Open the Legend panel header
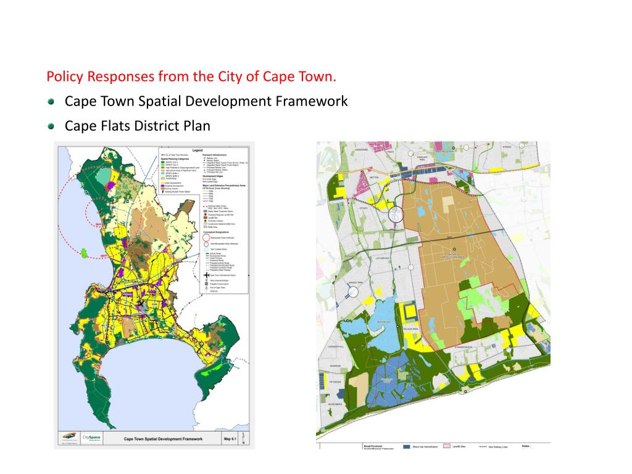This screenshot has height=474, width=632. coord(197,149)
